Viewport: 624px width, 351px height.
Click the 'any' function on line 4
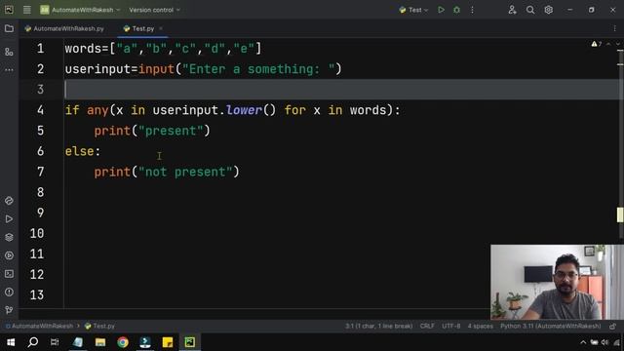point(97,110)
